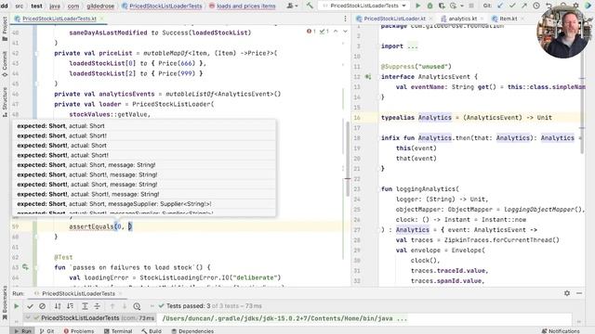This screenshot has height=334, width=595.
Task: Switch to analytics.kt tab
Action: coord(463,19)
